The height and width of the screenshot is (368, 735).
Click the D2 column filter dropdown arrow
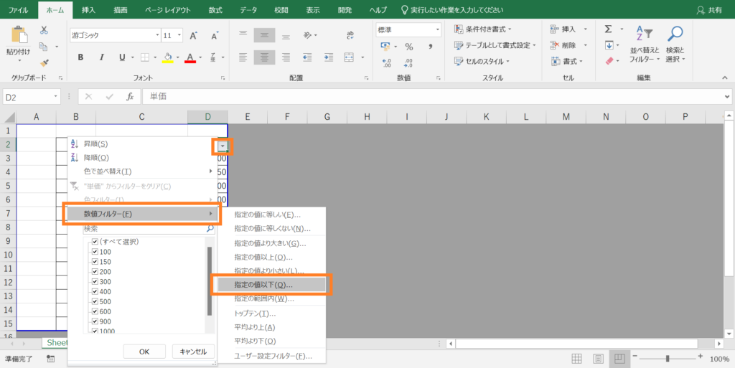pyautogui.click(x=223, y=146)
